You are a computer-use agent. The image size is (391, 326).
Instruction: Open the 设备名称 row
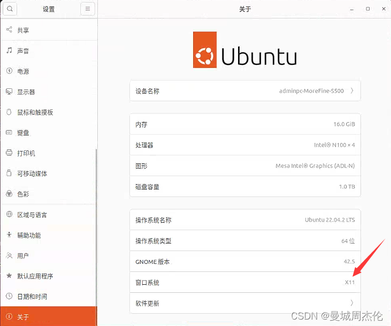[245, 91]
